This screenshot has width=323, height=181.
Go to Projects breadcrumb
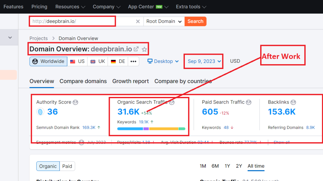[38, 38]
